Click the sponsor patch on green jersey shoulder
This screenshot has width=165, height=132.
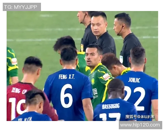coord(106,77)
